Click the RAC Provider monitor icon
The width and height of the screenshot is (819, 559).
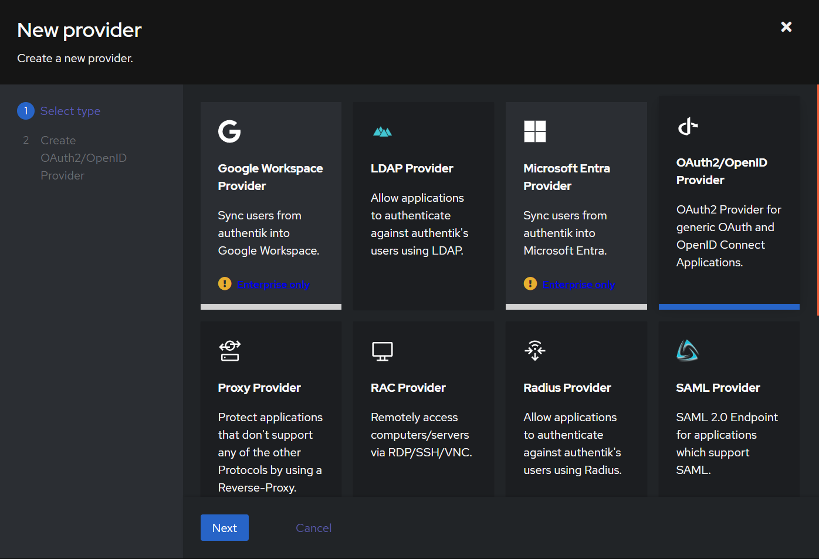coord(383,351)
